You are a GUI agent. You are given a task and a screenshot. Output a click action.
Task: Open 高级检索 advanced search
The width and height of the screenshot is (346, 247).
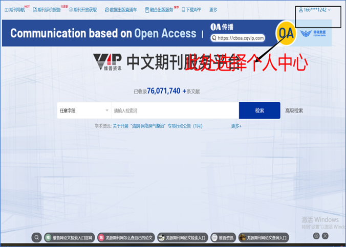294,110
